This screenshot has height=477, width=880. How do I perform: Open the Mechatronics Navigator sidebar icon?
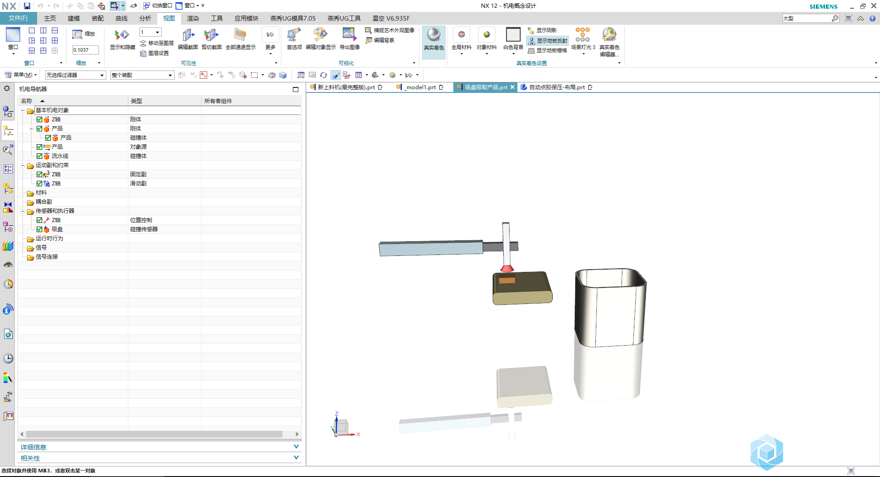[8, 131]
